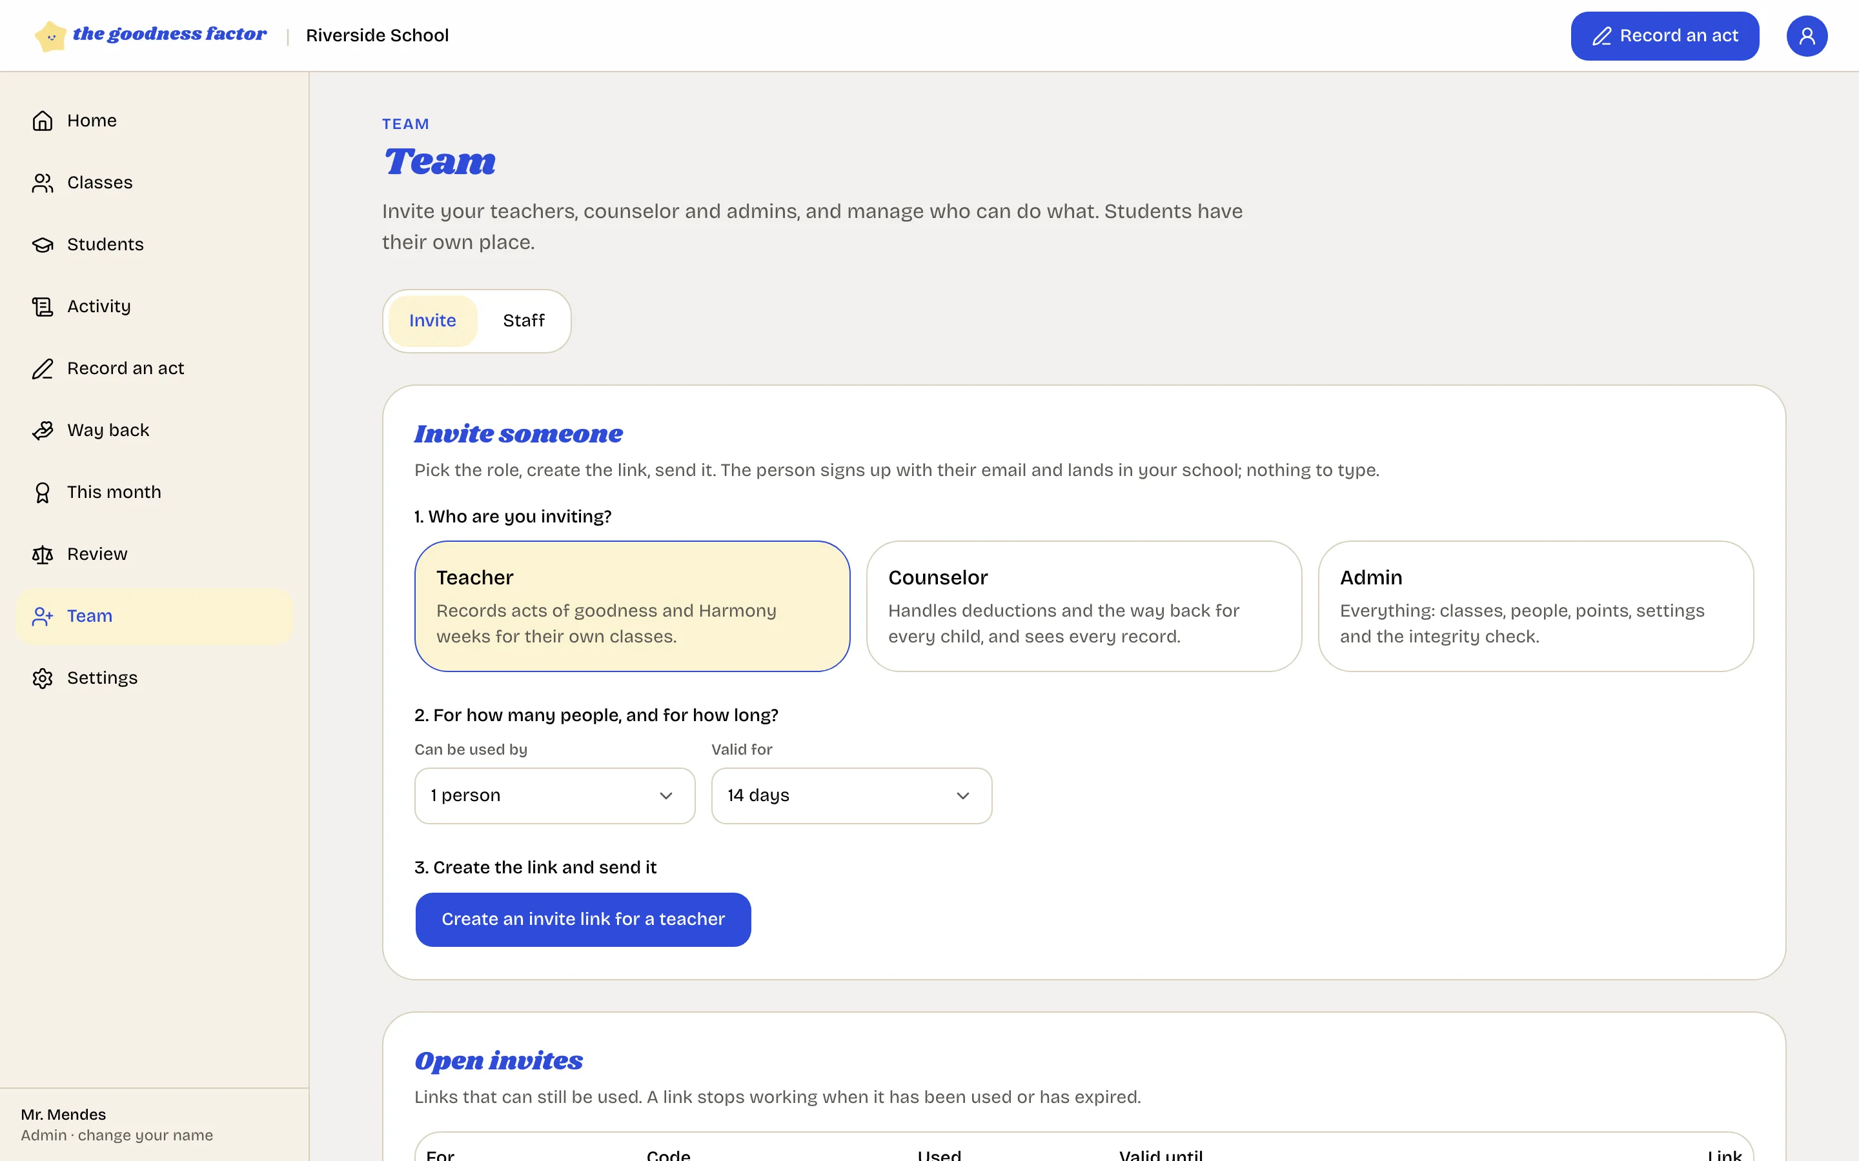Click the Review scales icon

[42, 555]
